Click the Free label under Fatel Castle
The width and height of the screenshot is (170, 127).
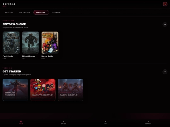(x=4, y=59)
